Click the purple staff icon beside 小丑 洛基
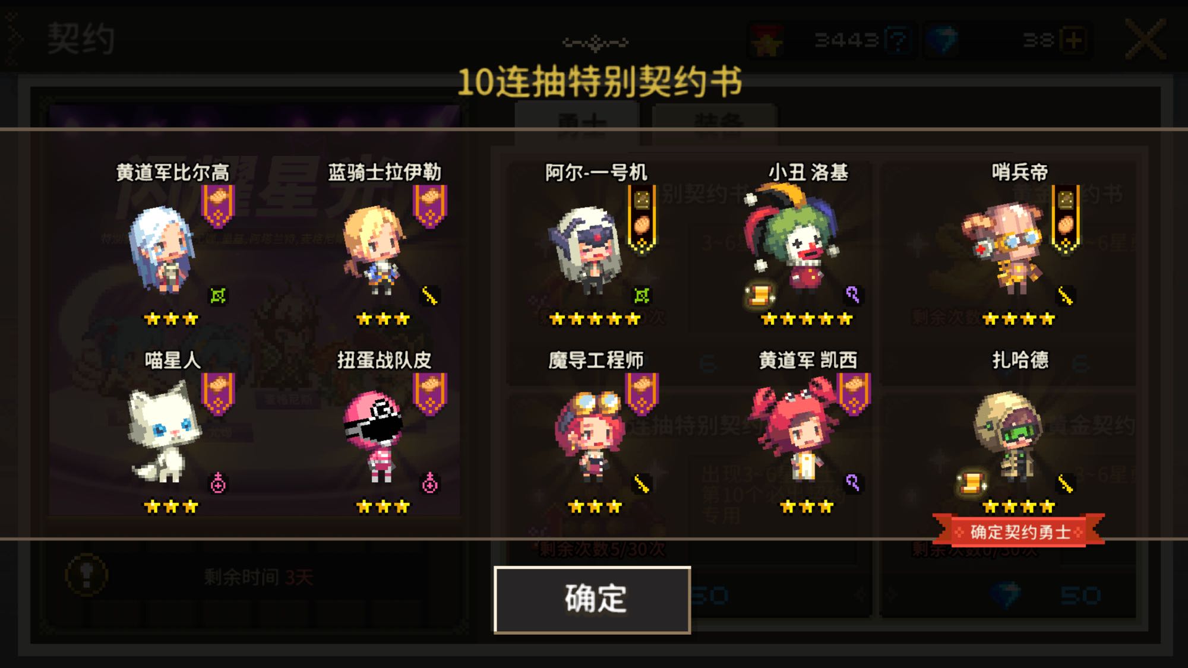 pos(853,295)
